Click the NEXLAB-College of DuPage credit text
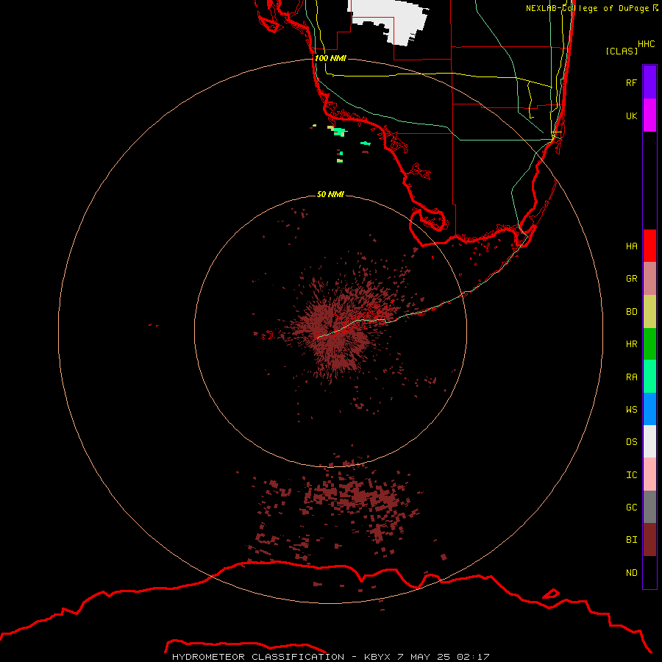This screenshot has height=662, width=662. click(x=587, y=8)
